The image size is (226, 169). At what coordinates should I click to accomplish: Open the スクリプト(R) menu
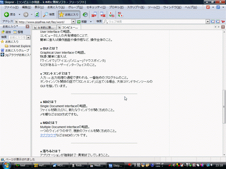pyautogui.click(x=136, y=7)
